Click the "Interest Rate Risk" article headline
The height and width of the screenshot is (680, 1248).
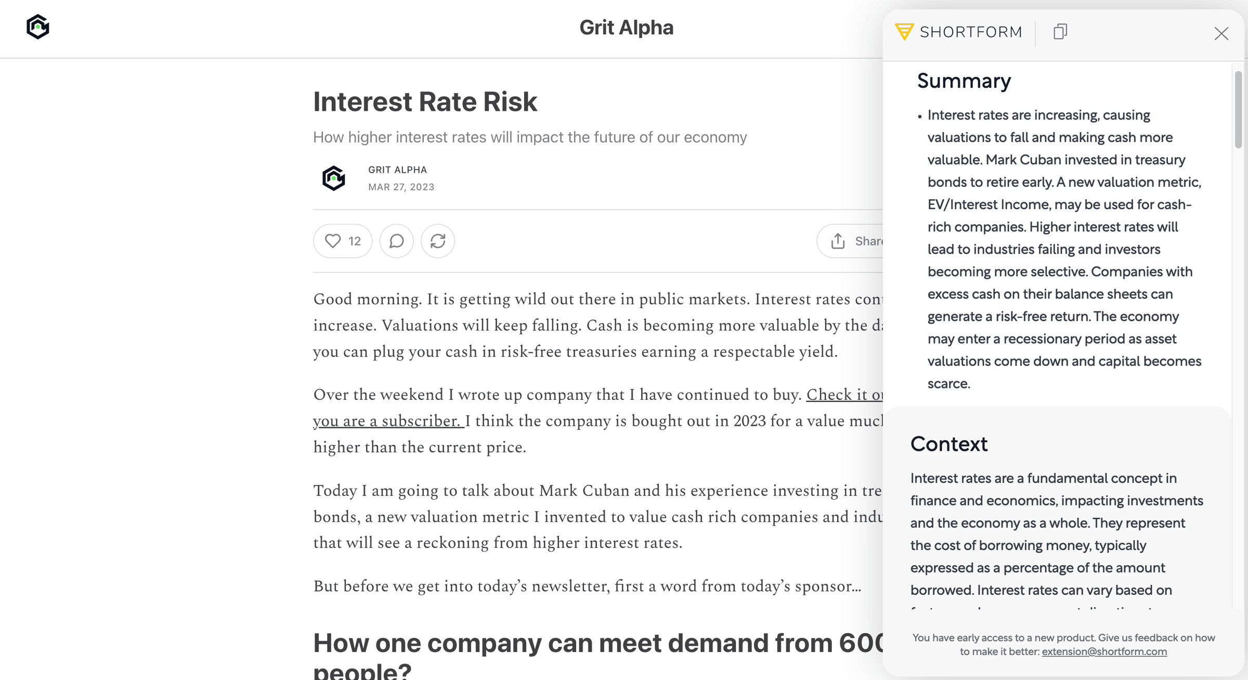pyautogui.click(x=425, y=101)
